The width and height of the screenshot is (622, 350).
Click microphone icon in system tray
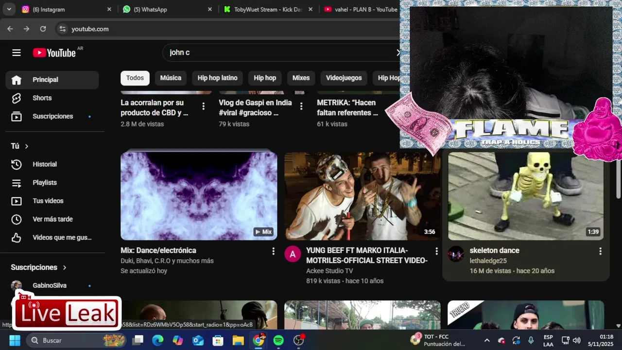tap(531, 340)
